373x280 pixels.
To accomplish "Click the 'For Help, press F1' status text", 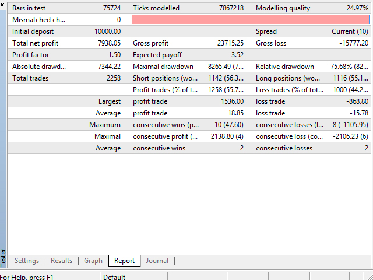I will 27,277.
